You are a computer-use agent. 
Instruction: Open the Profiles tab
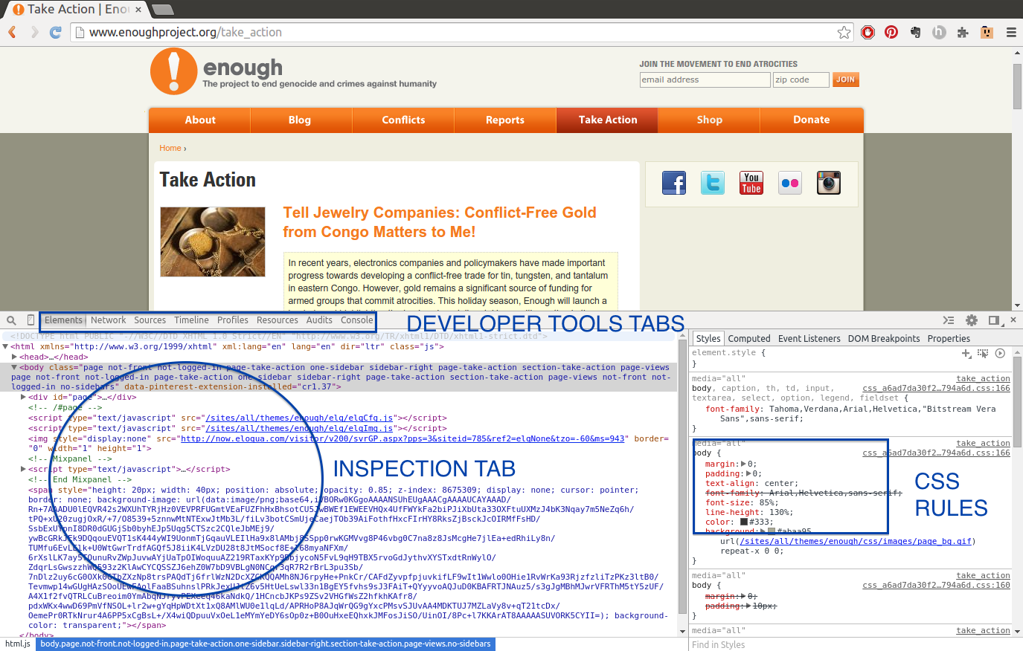pos(233,320)
